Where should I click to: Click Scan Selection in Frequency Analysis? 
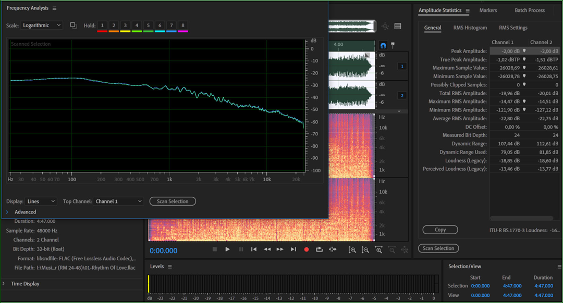point(173,201)
